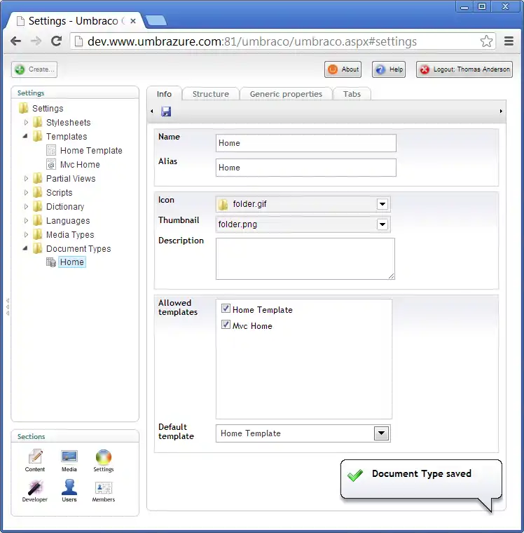
Task: Select Mvc Home in the tree
Action: [80, 165]
